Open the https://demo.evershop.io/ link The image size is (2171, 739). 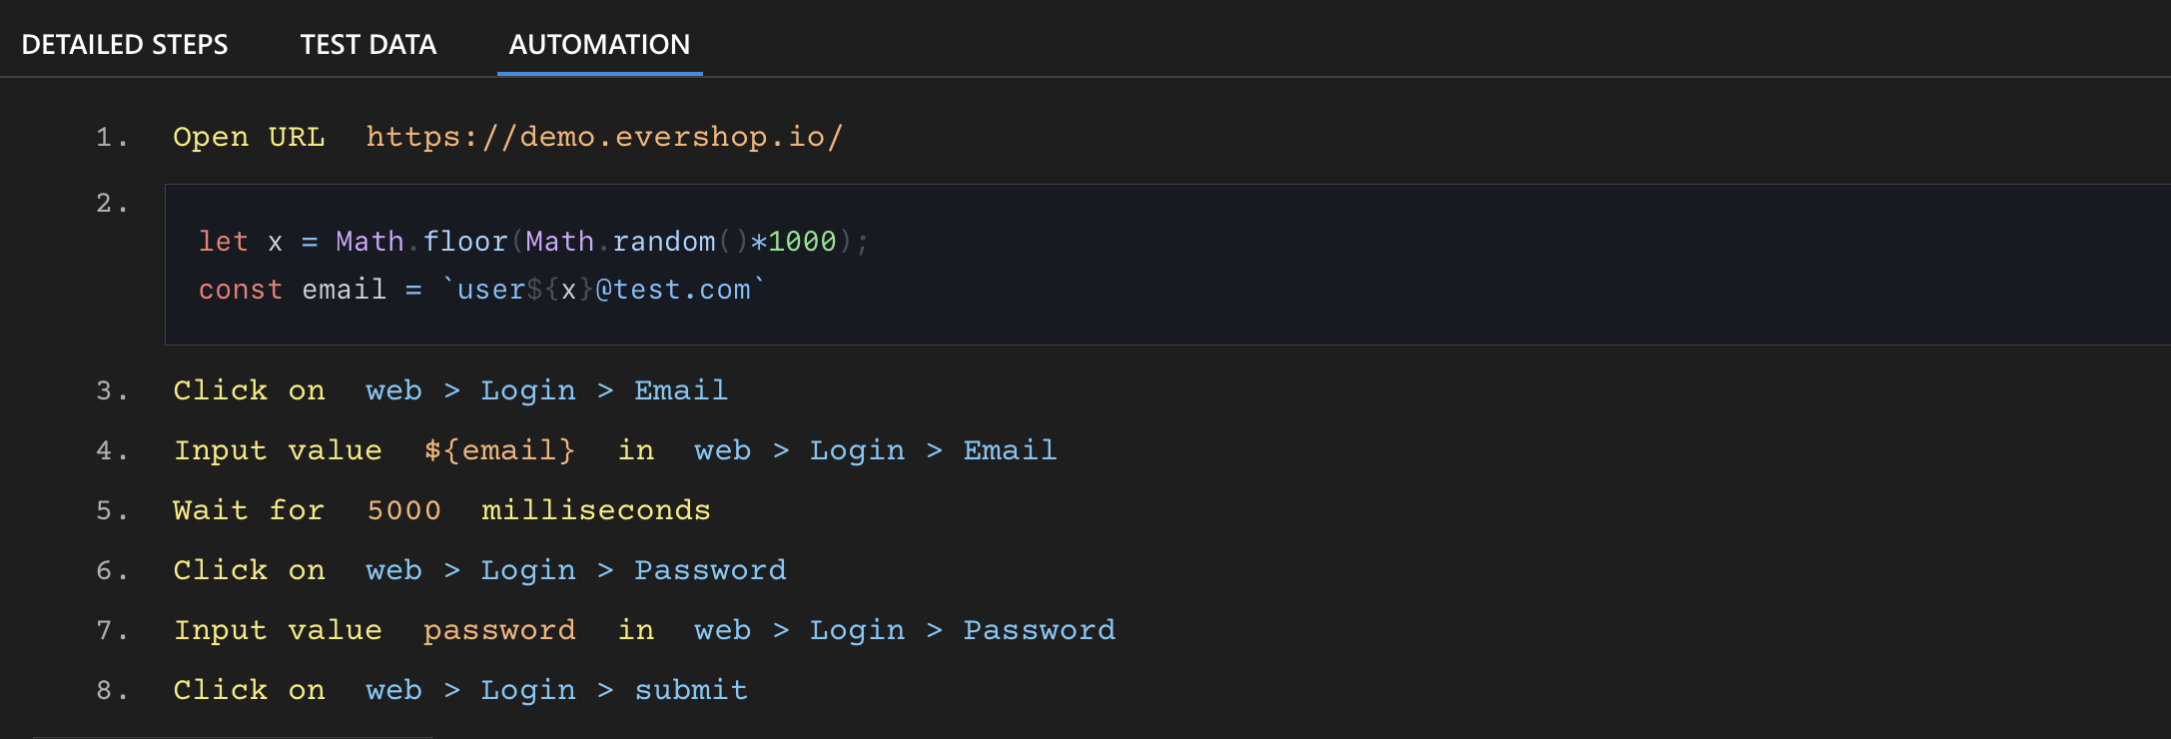coord(604,137)
